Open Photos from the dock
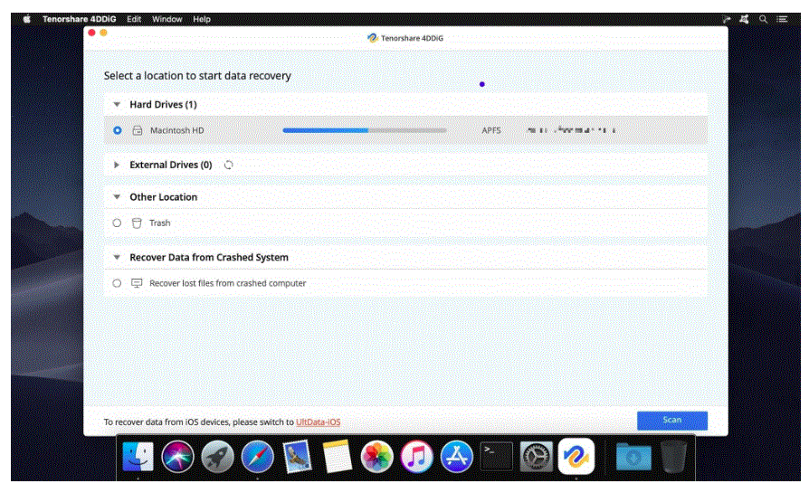The image size is (809, 493). coord(376,457)
